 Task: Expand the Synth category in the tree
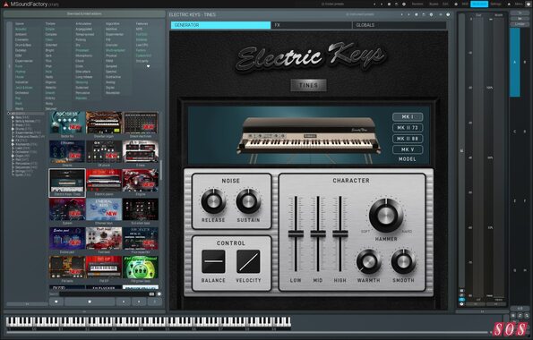(13, 175)
